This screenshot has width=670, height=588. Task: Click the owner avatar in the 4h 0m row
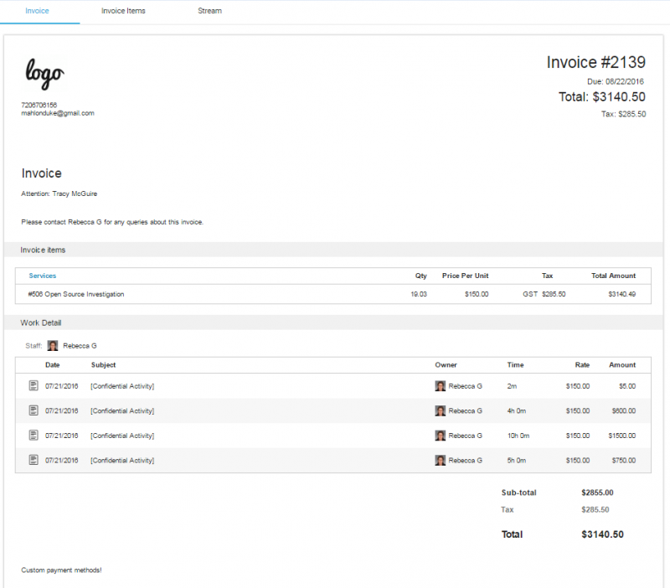(441, 410)
